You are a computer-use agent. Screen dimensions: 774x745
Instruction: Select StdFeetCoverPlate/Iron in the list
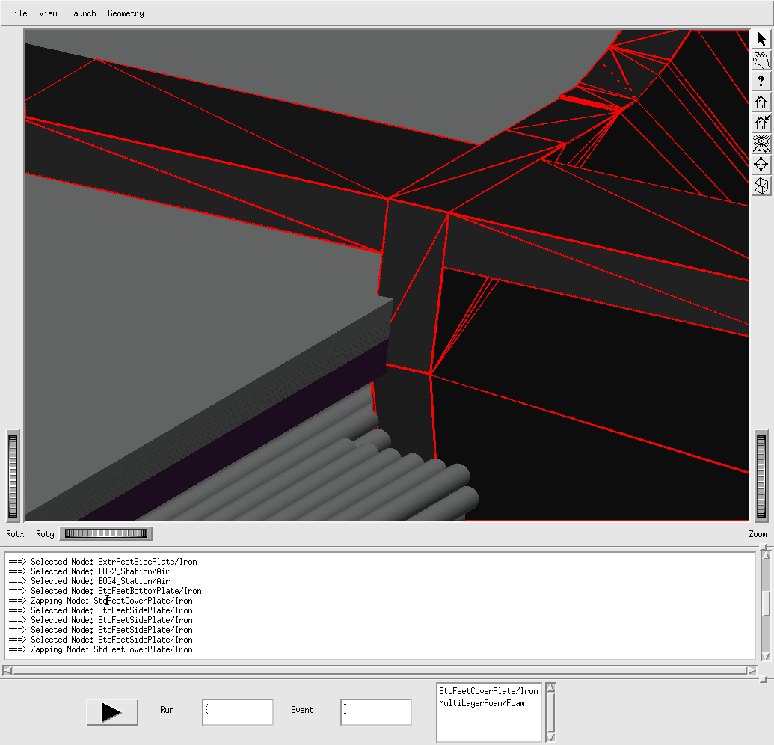click(x=488, y=691)
